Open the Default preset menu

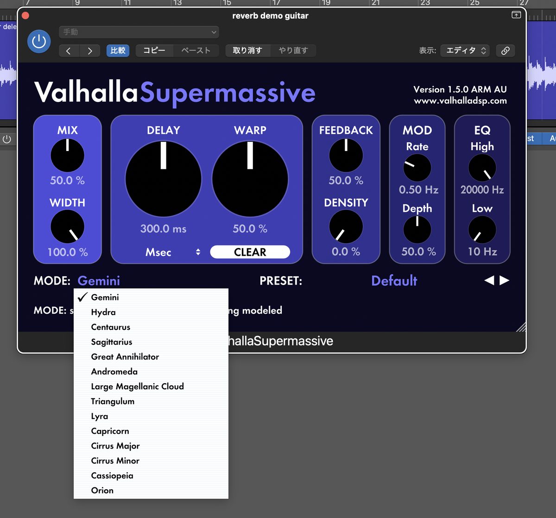pyautogui.click(x=394, y=281)
